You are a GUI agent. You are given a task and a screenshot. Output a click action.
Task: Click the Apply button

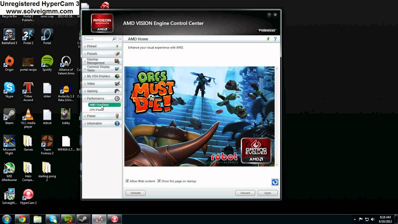267,193
